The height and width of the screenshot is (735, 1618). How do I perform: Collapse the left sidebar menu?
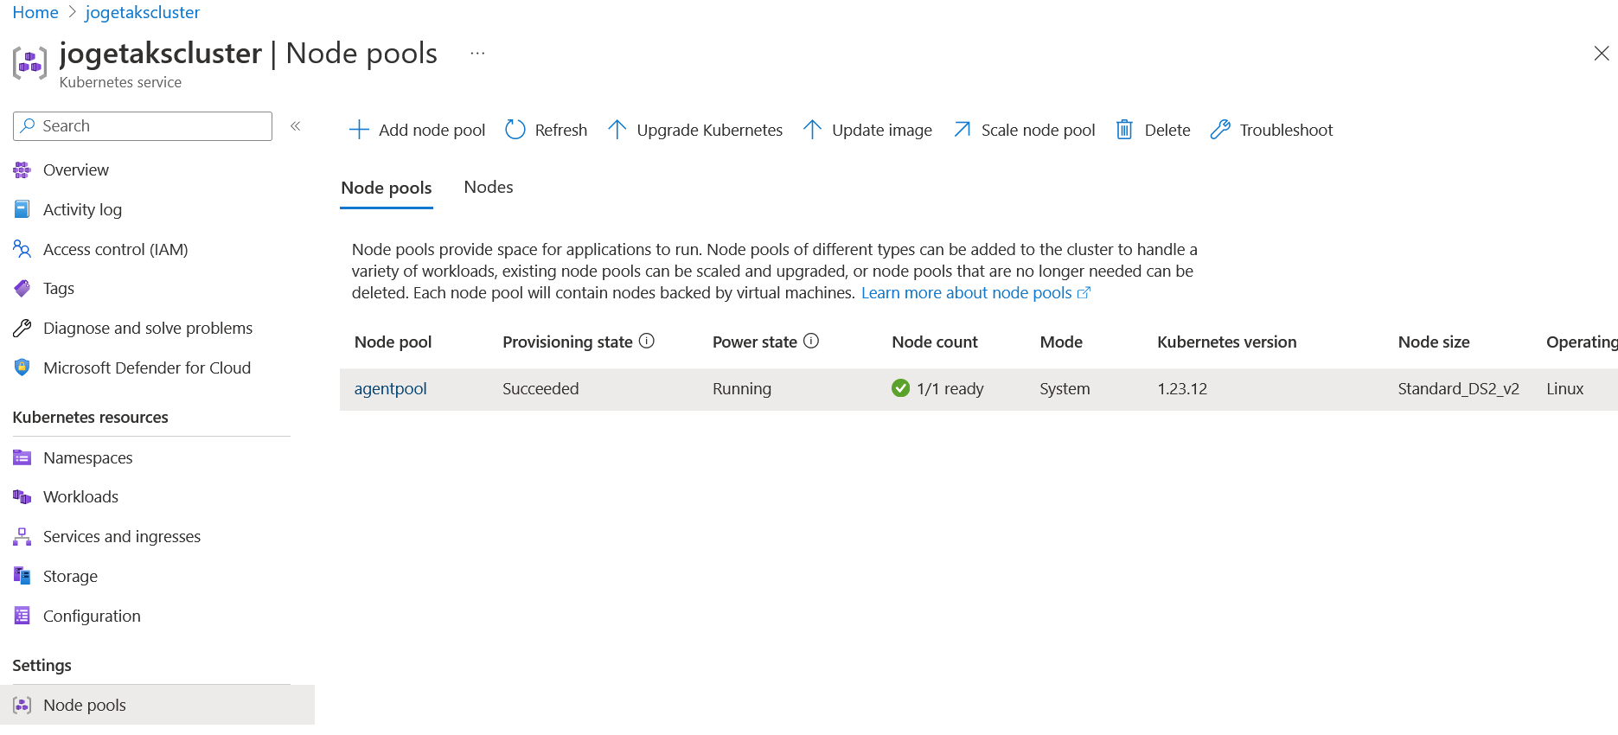(296, 126)
